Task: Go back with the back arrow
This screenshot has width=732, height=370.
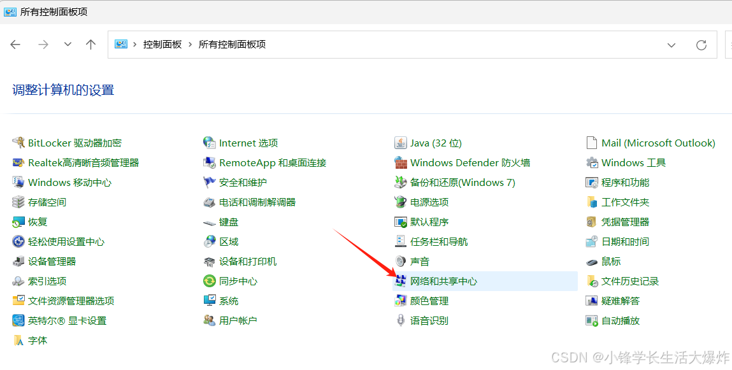Action: click(x=15, y=45)
